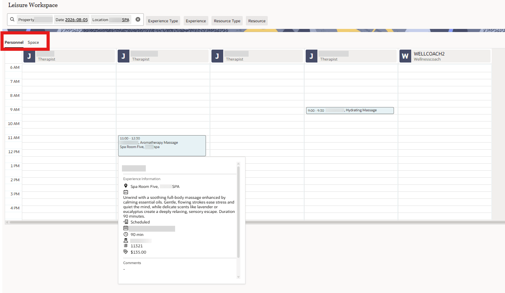Clear the filters with the X icon
The height and width of the screenshot is (293, 505).
[x=138, y=20]
